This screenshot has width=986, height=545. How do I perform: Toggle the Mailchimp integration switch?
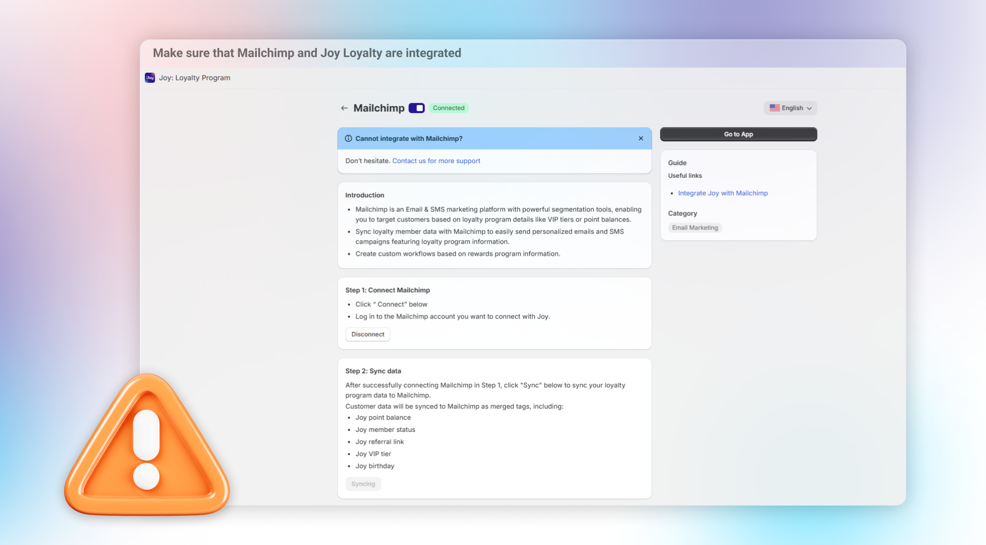coord(416,108)
